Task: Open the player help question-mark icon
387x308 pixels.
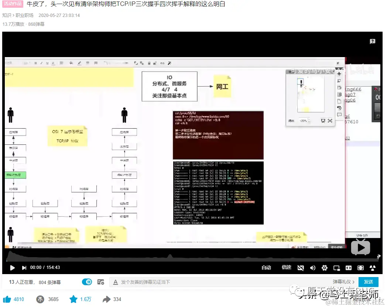Action: [x=373, y=41]
